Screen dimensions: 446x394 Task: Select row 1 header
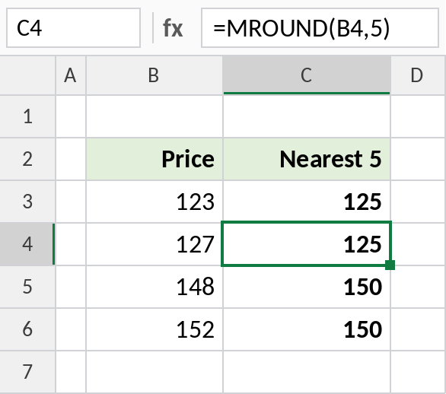27,116
